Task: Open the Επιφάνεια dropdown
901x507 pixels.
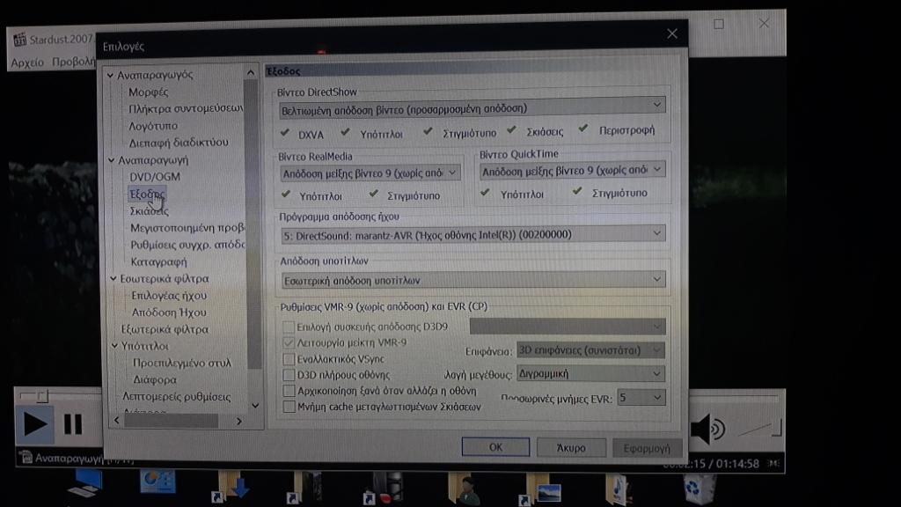Action: coord(590,350)
